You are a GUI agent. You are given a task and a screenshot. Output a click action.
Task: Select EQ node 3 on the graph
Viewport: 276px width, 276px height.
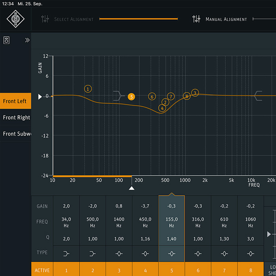coord(195,93)
